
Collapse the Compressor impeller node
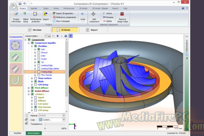(x=29, y=43)
